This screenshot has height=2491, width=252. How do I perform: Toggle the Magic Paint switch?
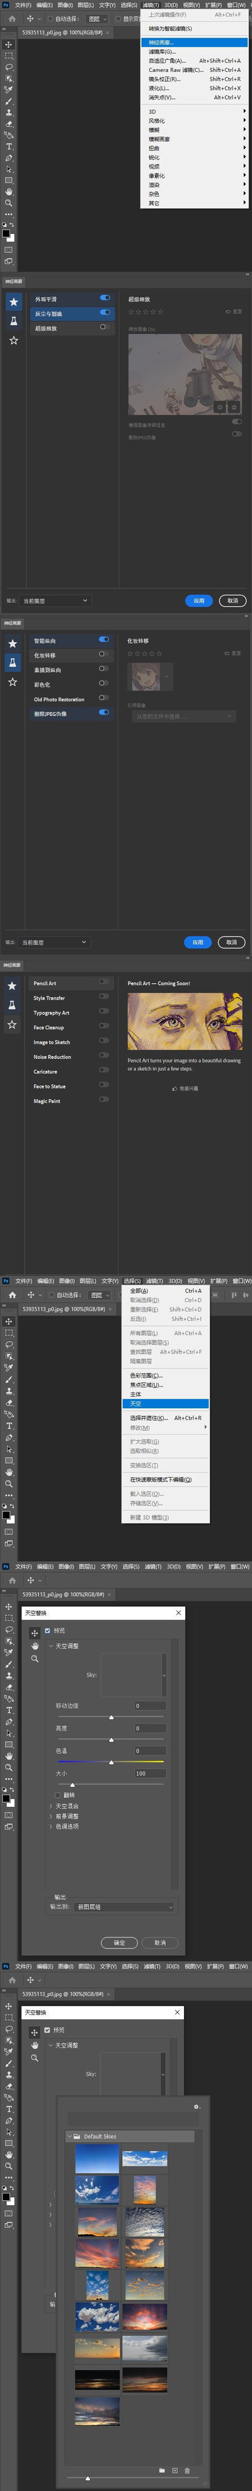click(103, 1099)
